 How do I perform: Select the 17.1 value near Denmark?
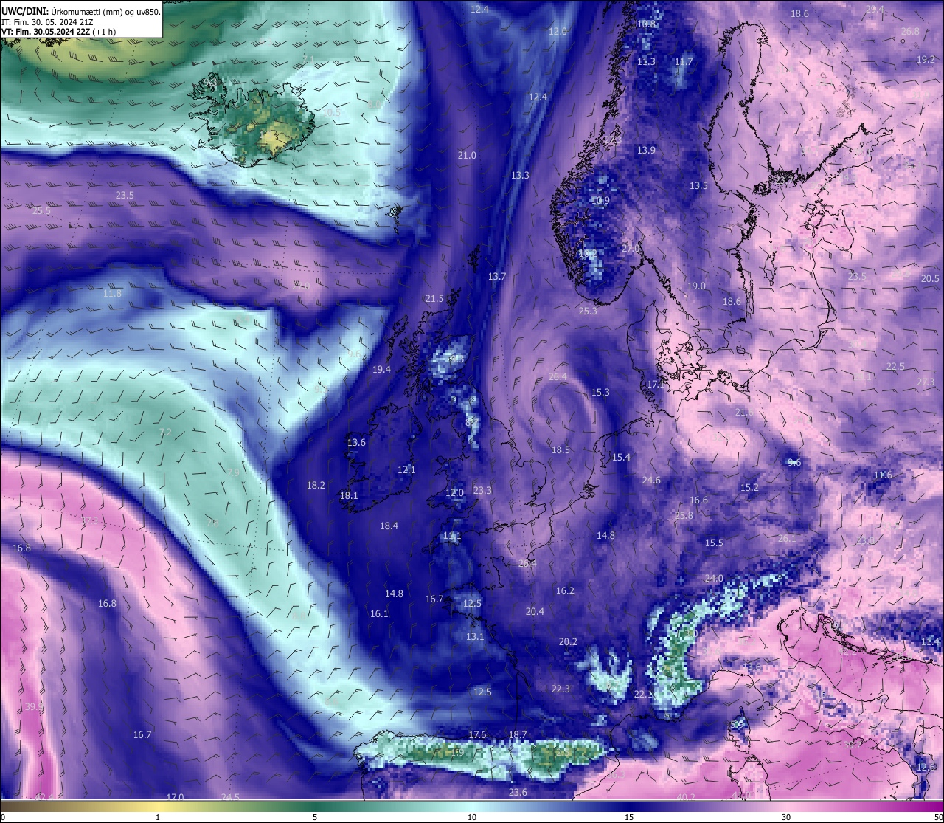tap(656, 384)
